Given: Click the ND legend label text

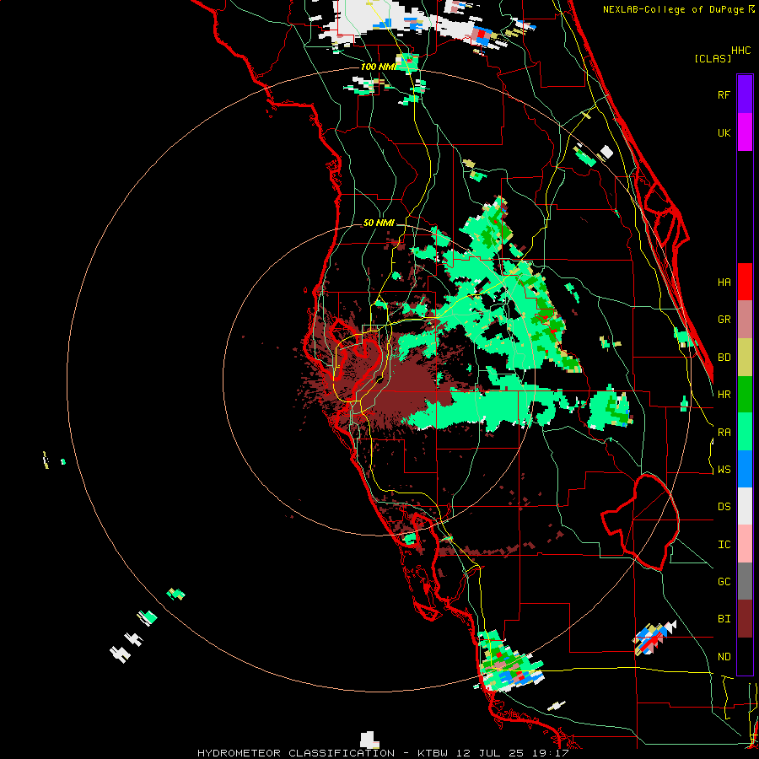Looking at the screenshot, I should pyautogui.click(x=724, y=657).
